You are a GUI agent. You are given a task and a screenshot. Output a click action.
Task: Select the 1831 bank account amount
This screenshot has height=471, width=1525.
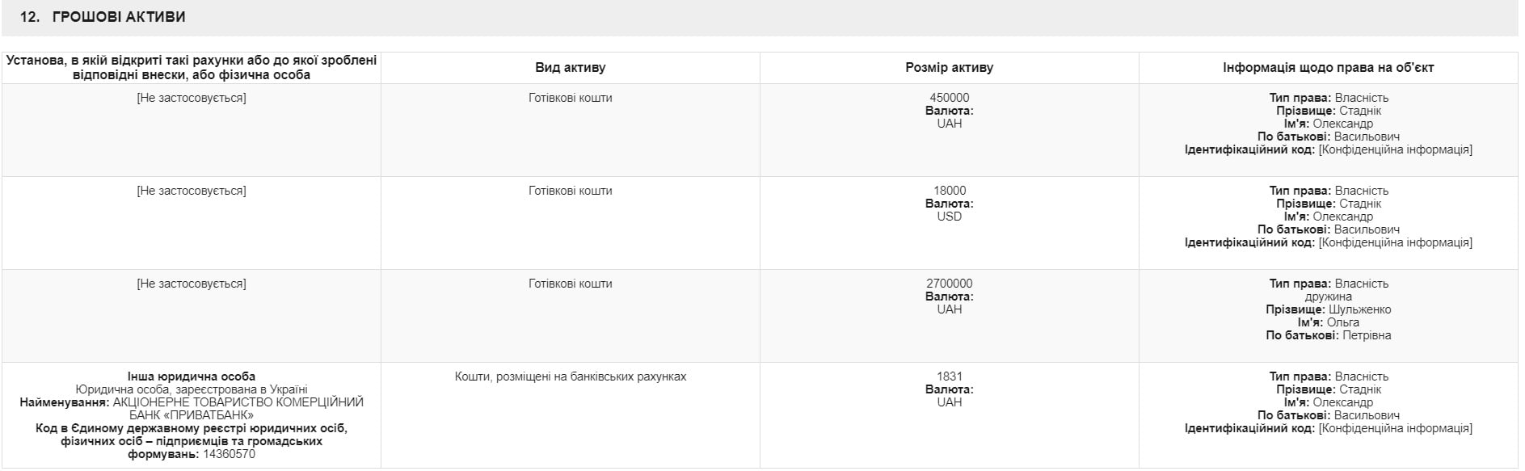pyautogui.click(x=949, y=376)
